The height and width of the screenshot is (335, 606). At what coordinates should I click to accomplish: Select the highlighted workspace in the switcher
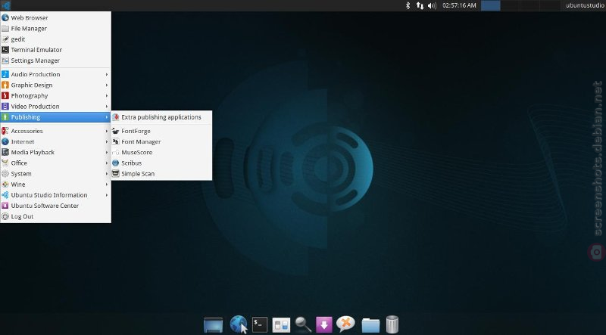tap(490, 5)
